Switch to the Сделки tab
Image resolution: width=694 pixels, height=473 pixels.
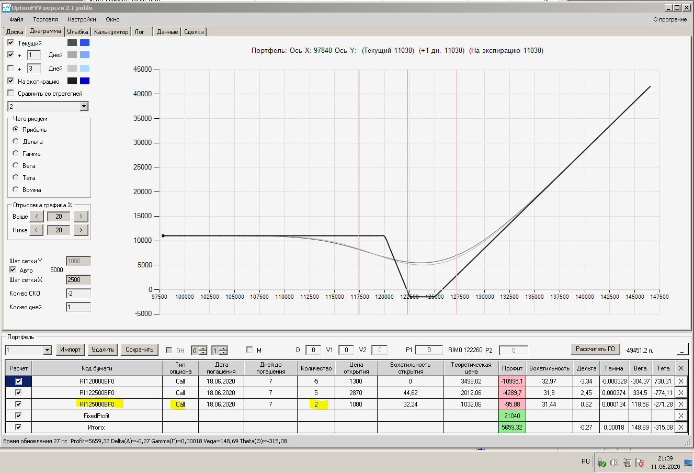pos(194,32)
